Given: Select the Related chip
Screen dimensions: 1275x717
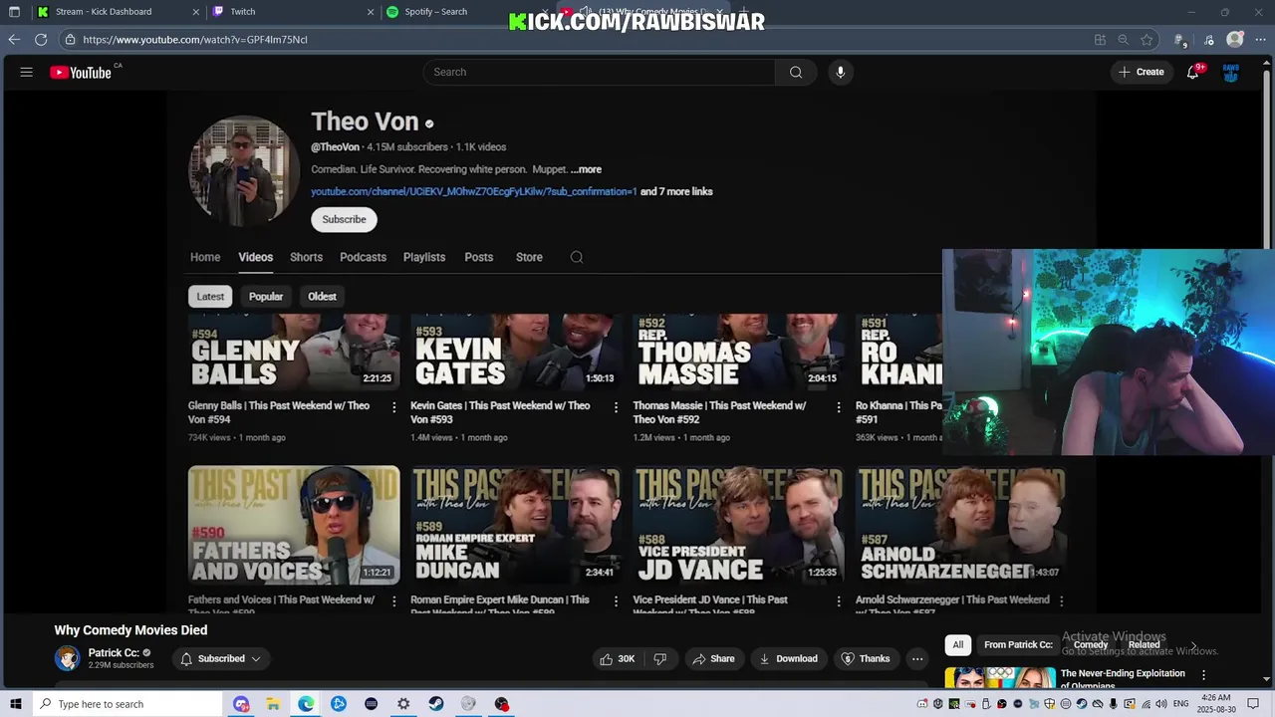Looking at the screenshot, I should 1145,644.
